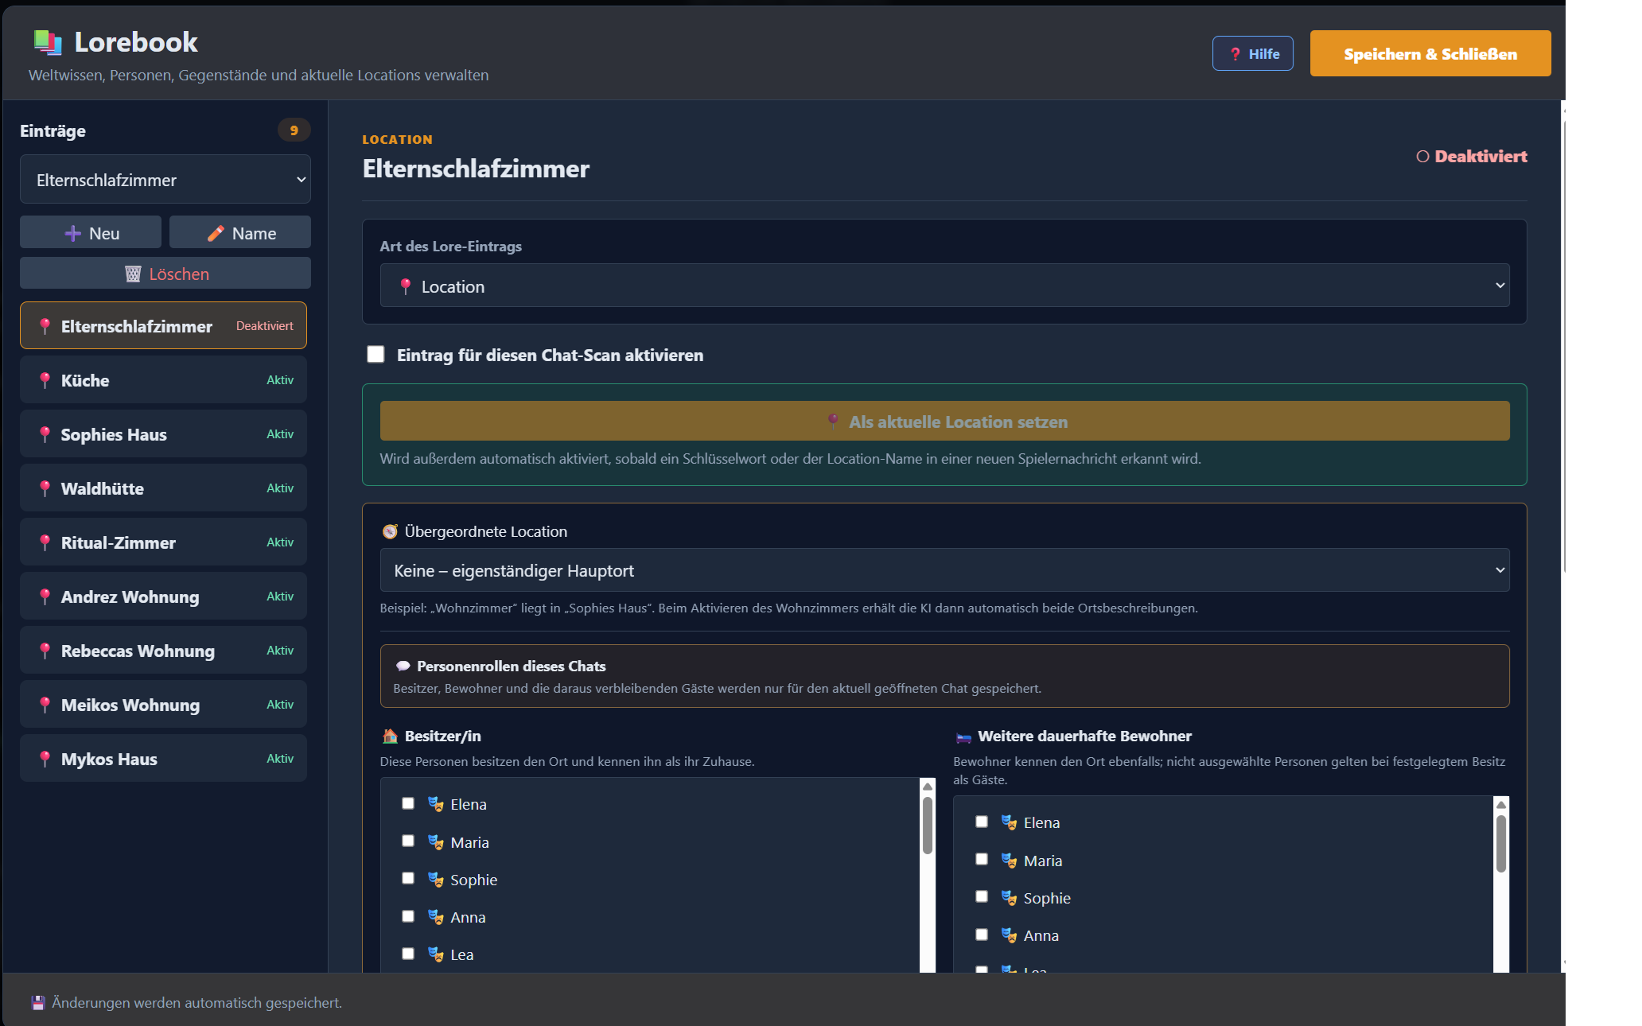The width and height of the screenshot is (1642, 1026).
Task: Click the house icon next to Besitzer/in
Action: coord(390,736)
